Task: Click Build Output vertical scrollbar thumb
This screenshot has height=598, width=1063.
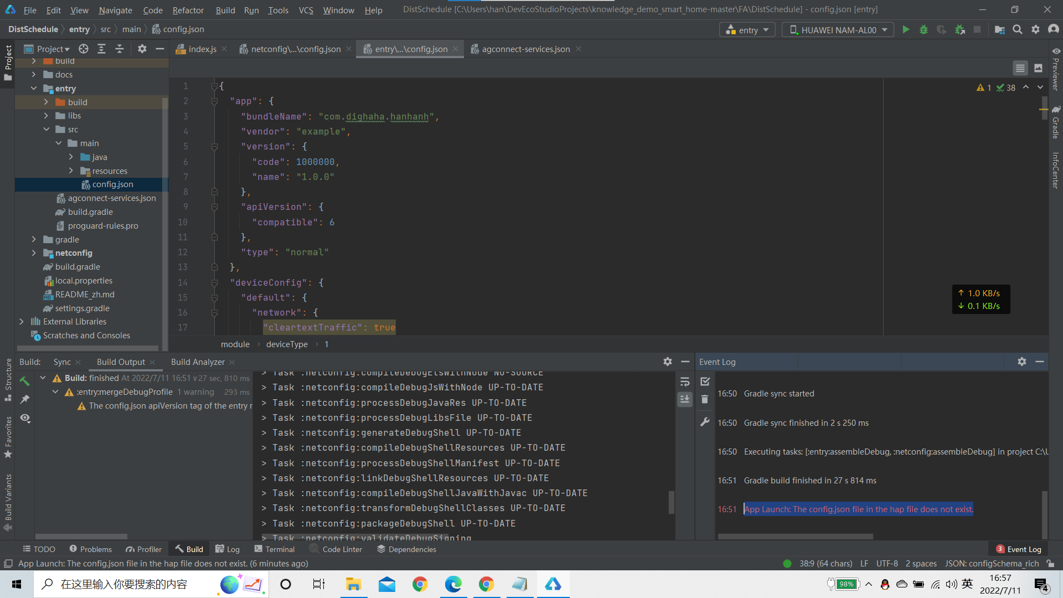Action: pyautogui.click(x=671, y=502)
